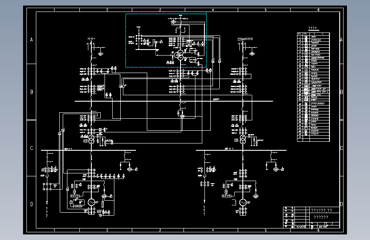Click zone letter "C" on left margin

coord(32,148)
